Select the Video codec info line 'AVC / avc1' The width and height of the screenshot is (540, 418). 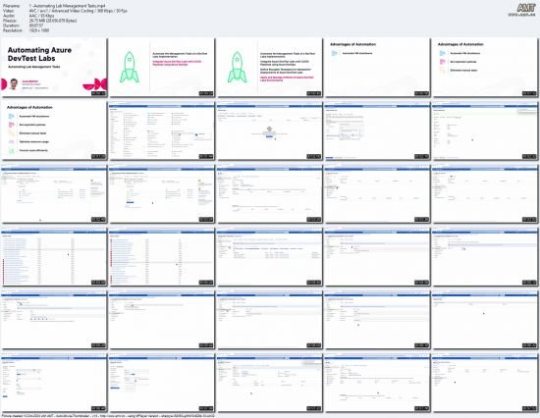pos(79,11)
